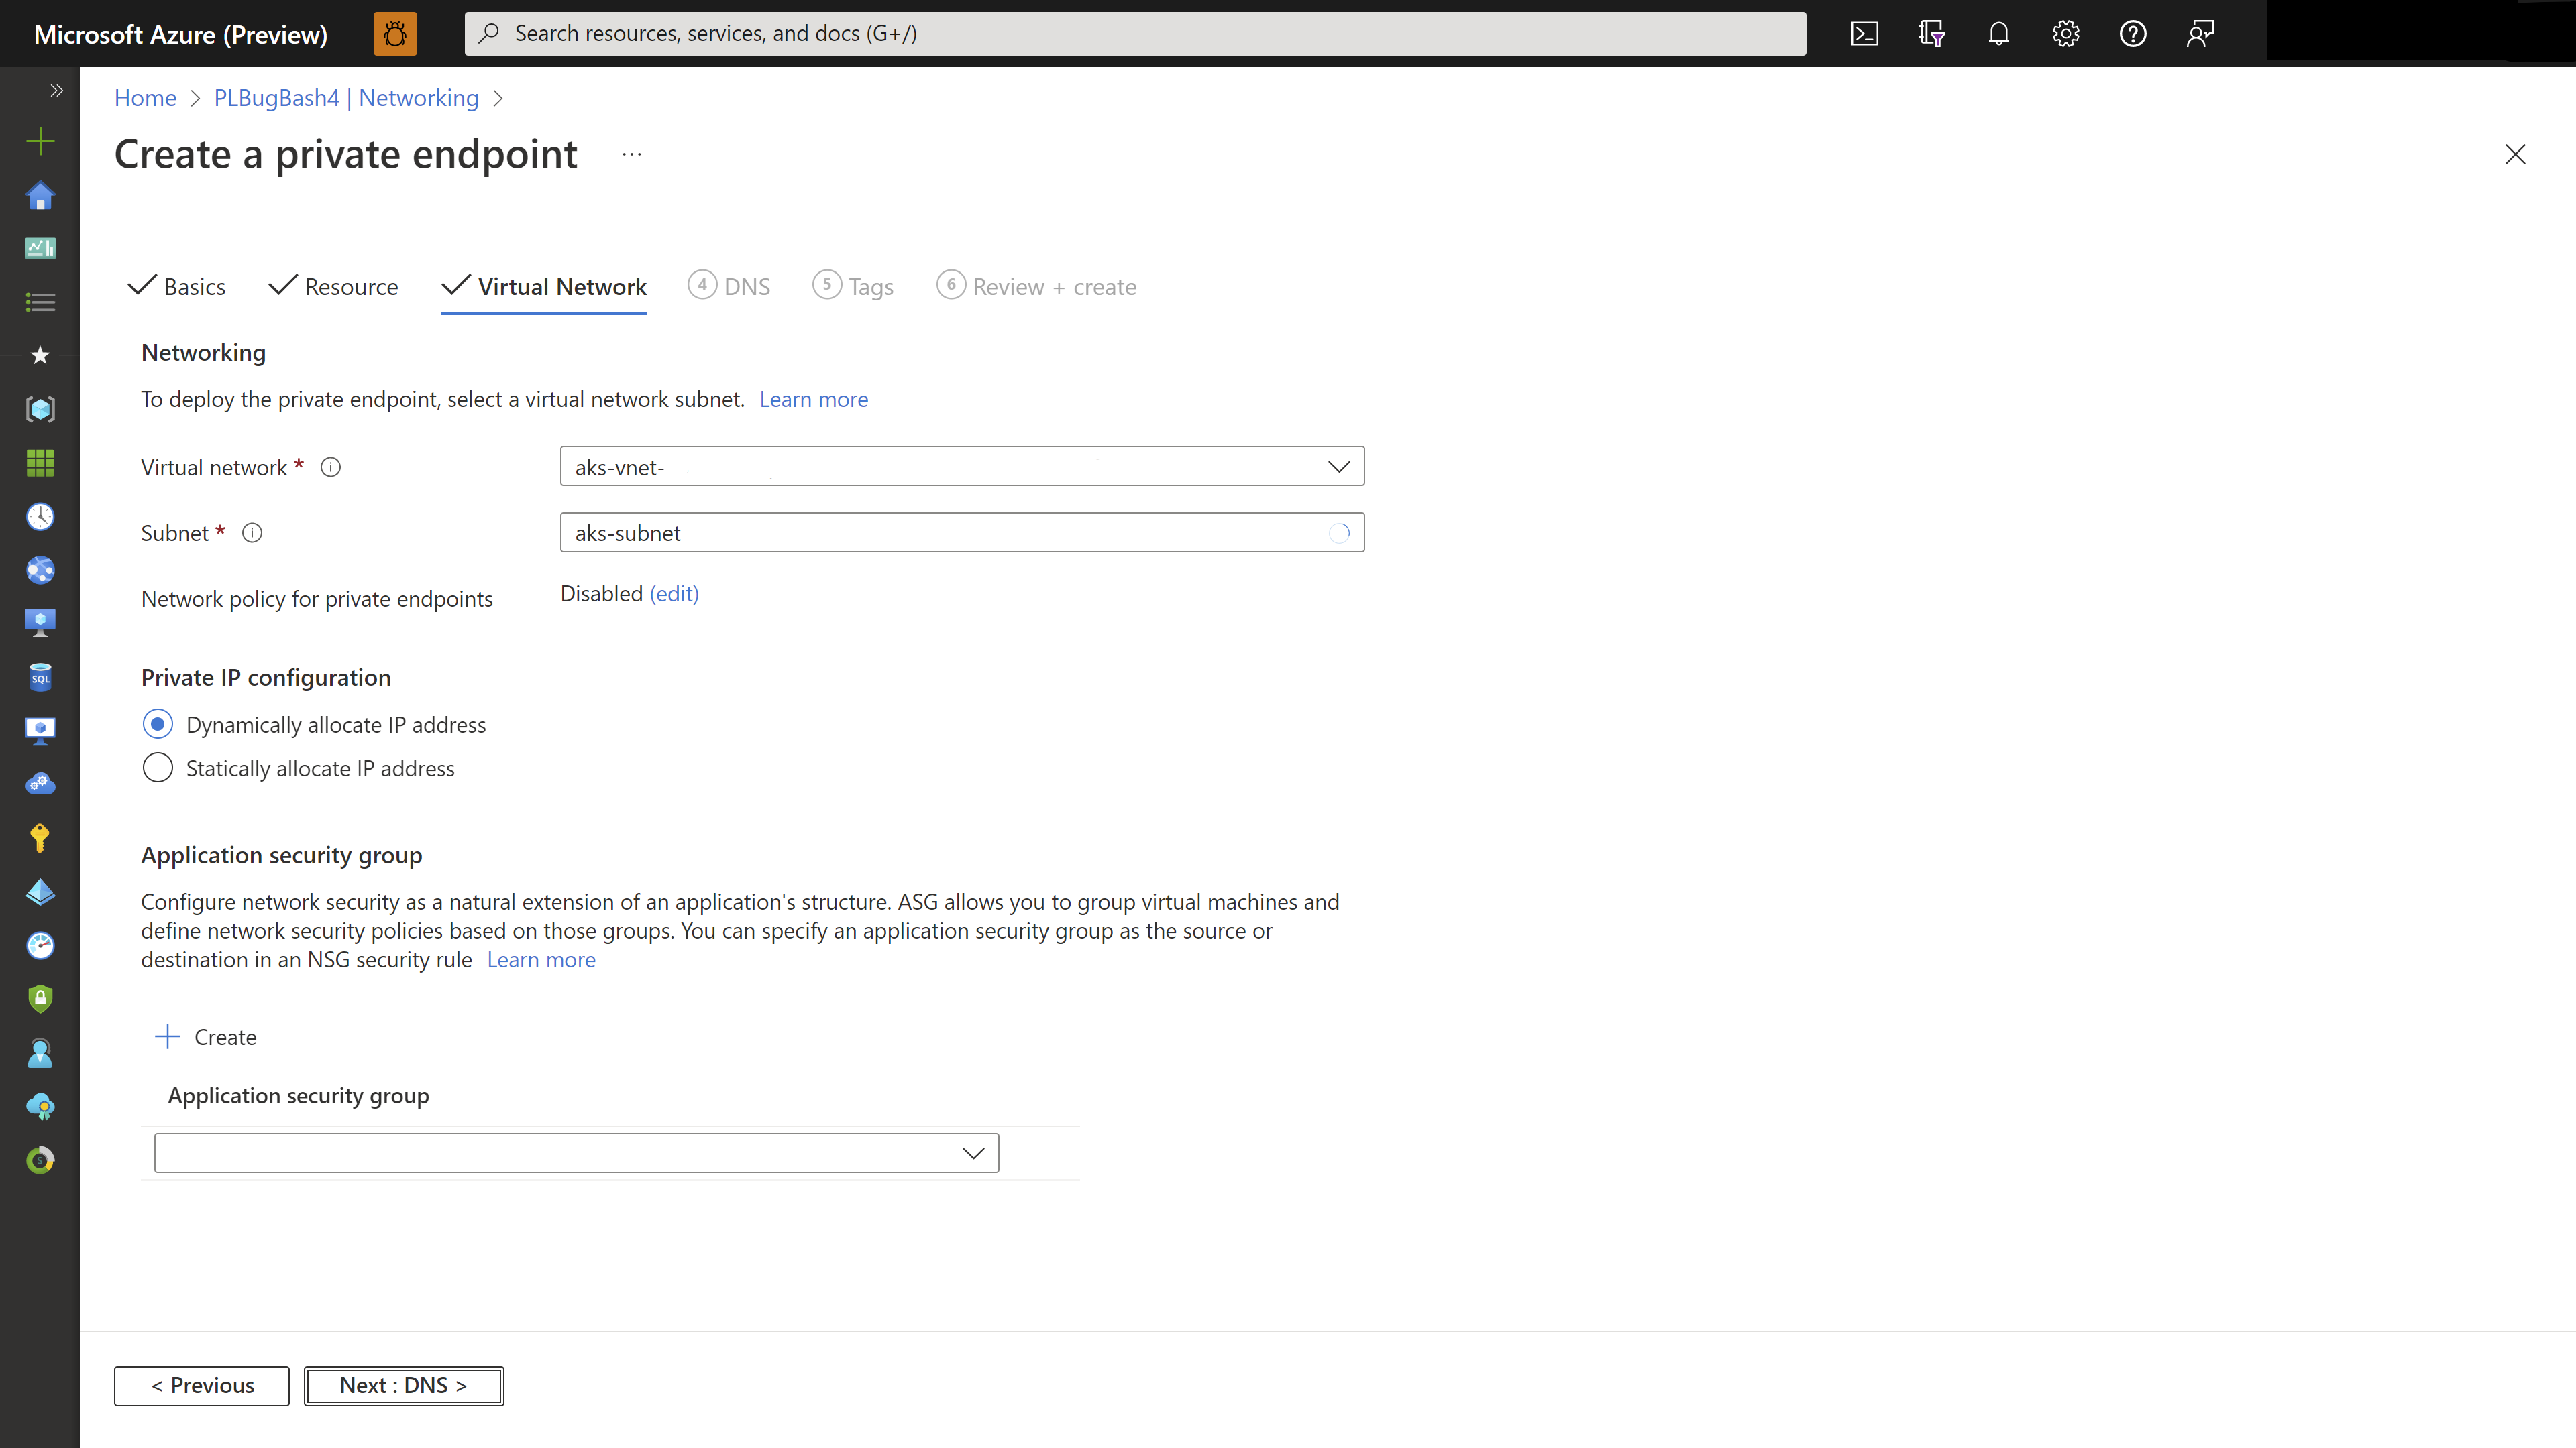Open Favorites star in the sidebar
This screenshot has height=1448, width=2576.
[x=40, y=355]
